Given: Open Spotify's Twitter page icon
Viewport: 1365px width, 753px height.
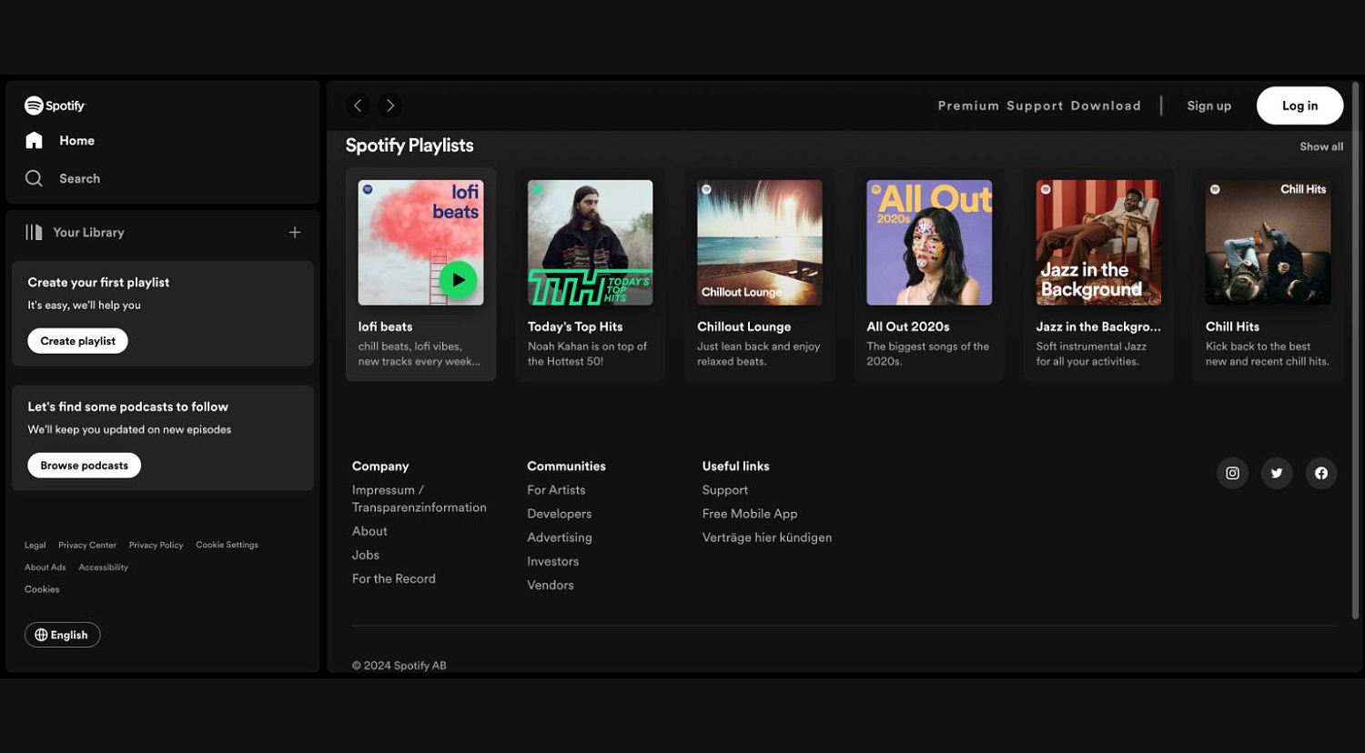Looking at the screenshot, I should (1277, 473).
